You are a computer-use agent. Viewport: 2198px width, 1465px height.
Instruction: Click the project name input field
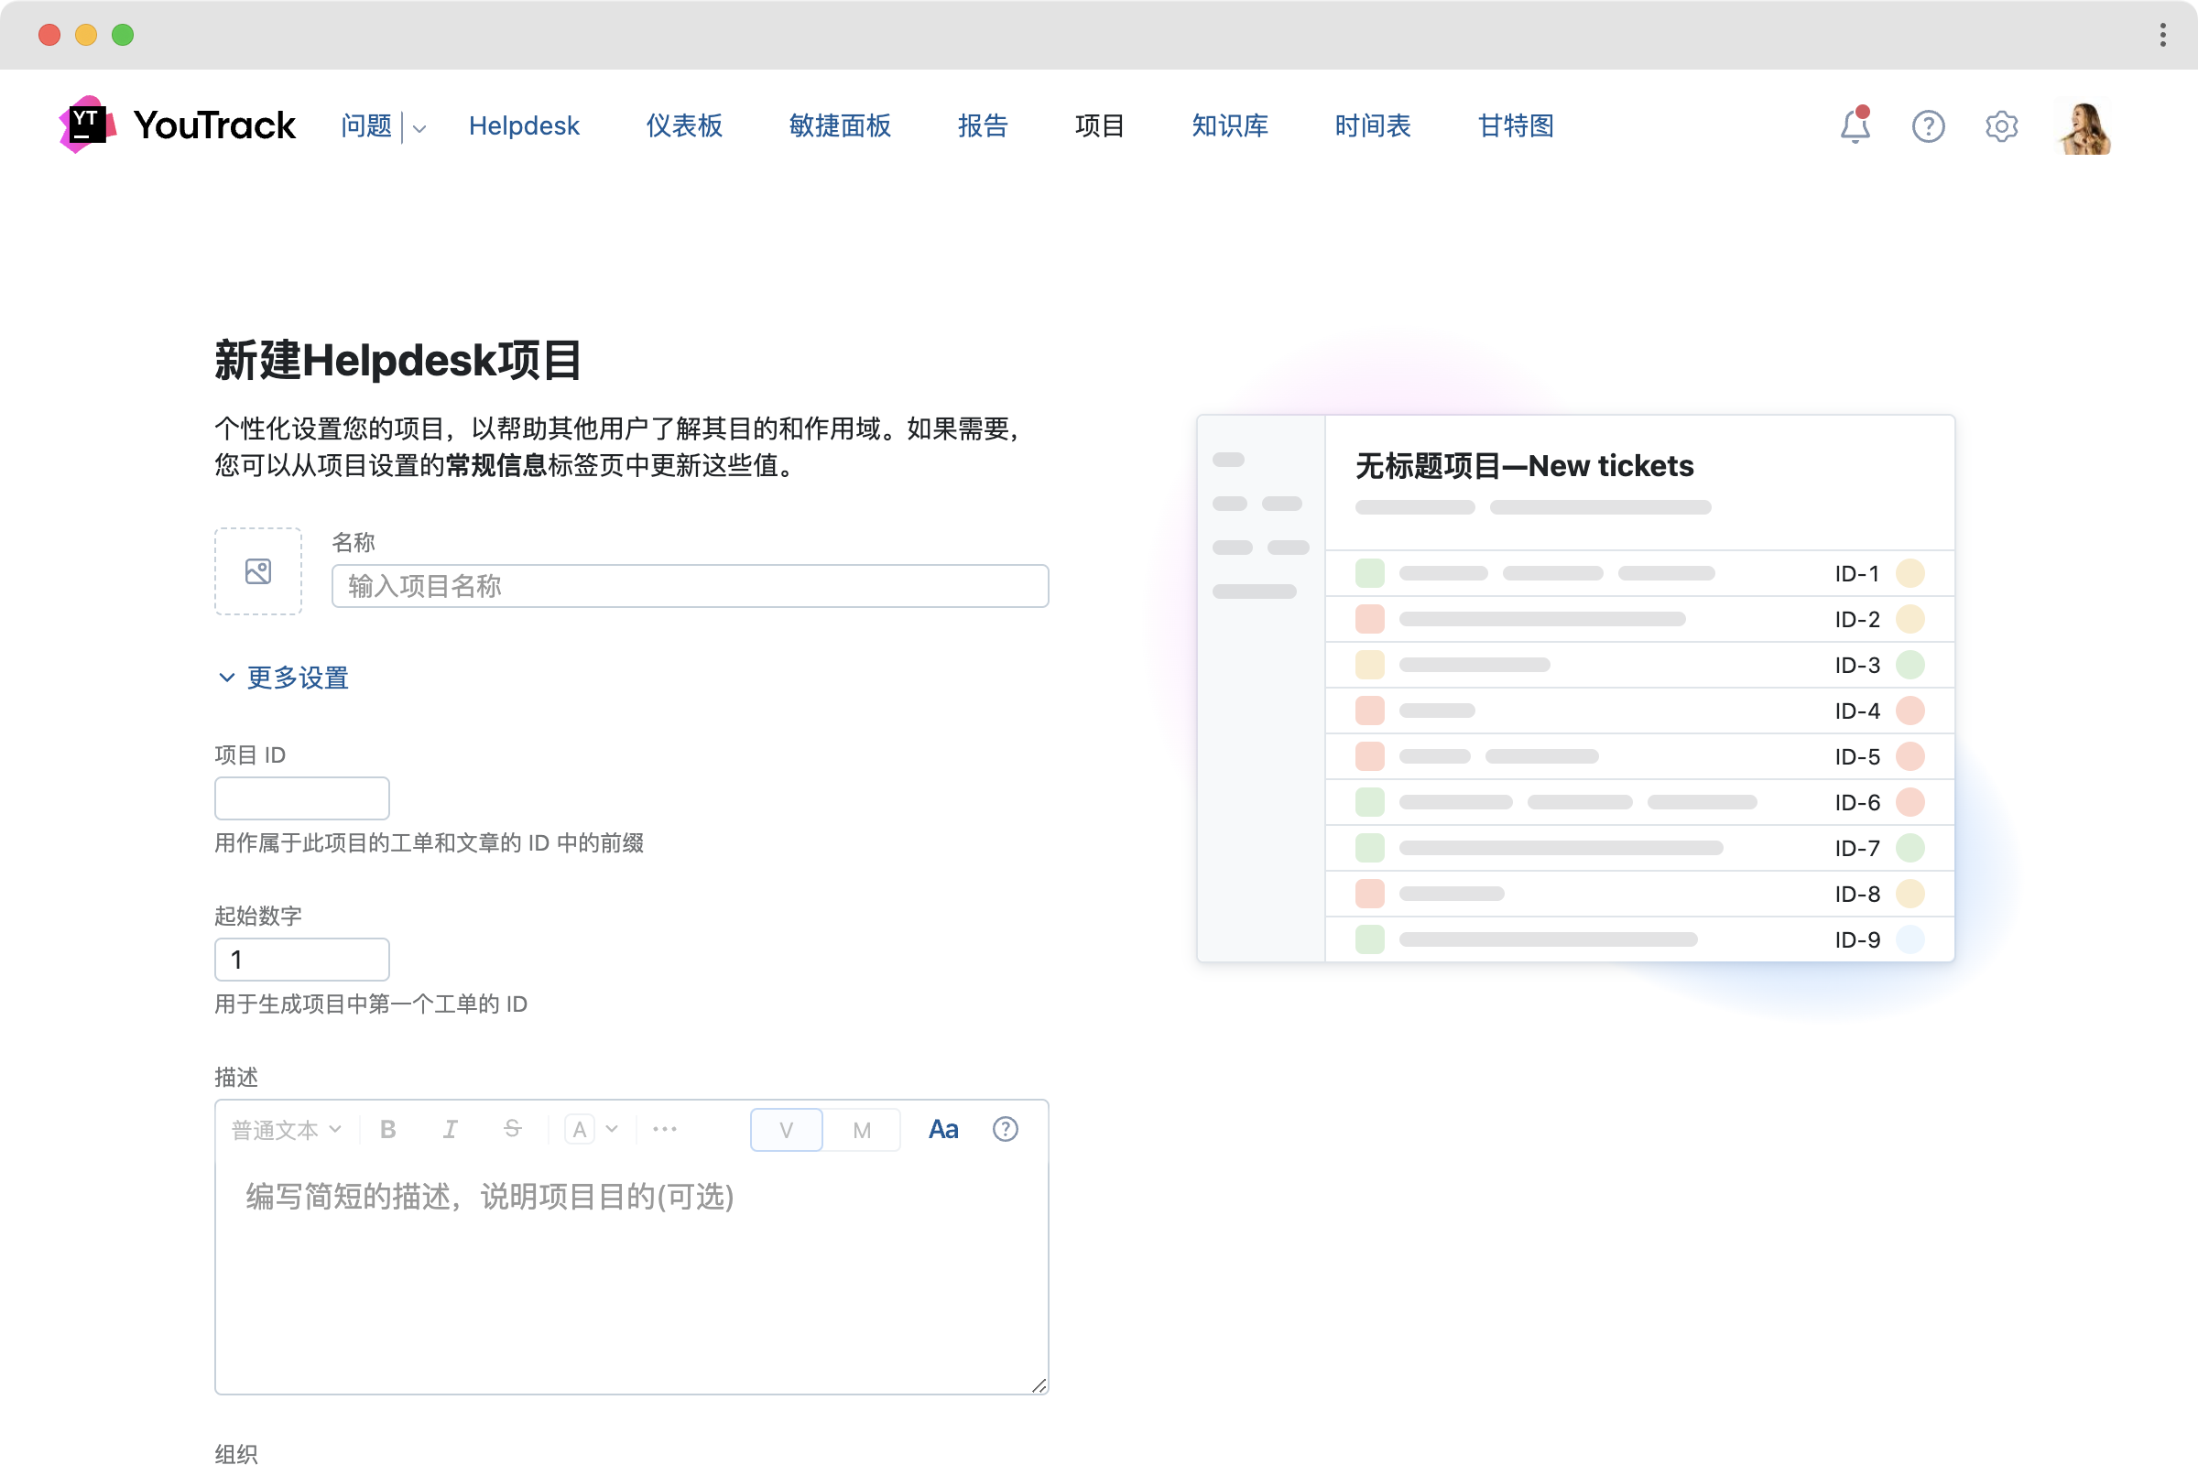click(x=690, y=586)
